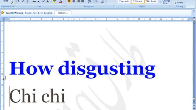This screenshot has height=110, width=196.
Task: Justify the text
Action: tap(83, 1)
